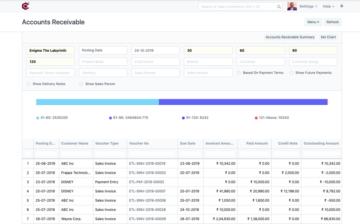Screen dimensions: 360x224
Task: Click the violet 91-120 legend dot
Action: (x=183, y=118)
